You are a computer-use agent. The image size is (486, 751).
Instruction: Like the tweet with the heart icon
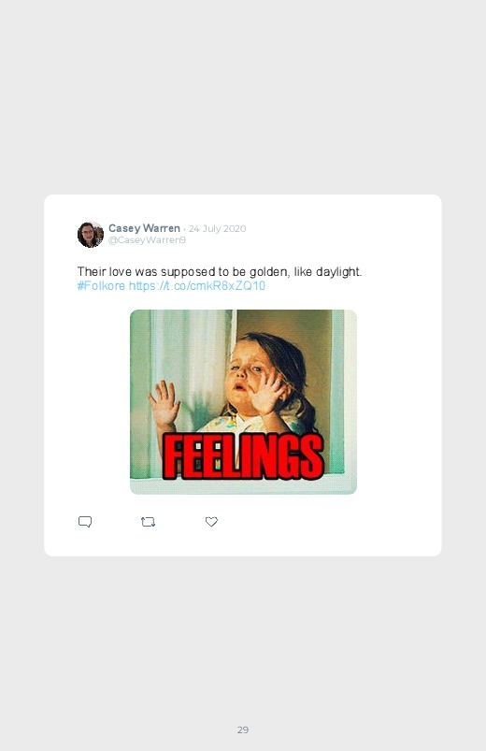pyautogui.click(x=211, y=522)
